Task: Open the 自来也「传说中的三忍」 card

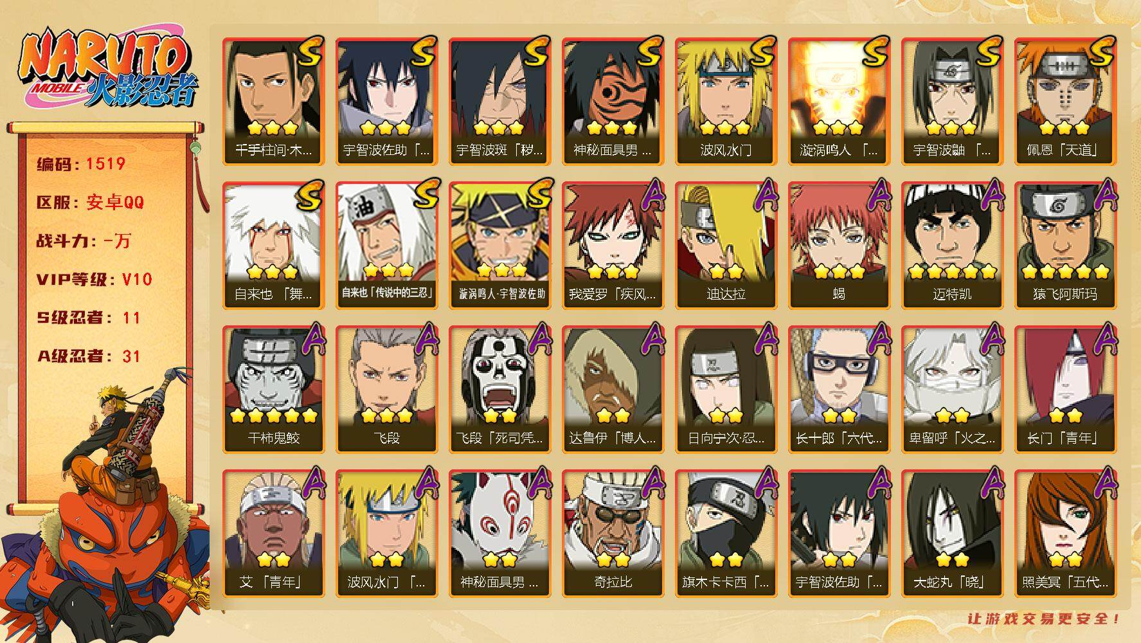Action: [x=386, y=245]
